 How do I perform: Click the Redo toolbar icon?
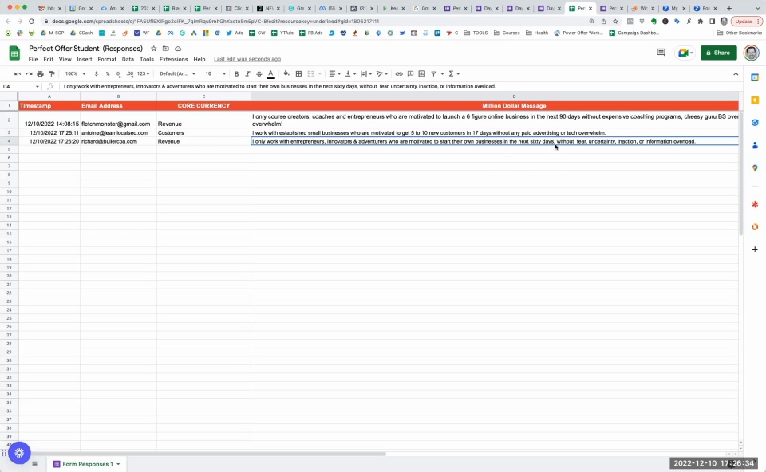click(29, 73)
